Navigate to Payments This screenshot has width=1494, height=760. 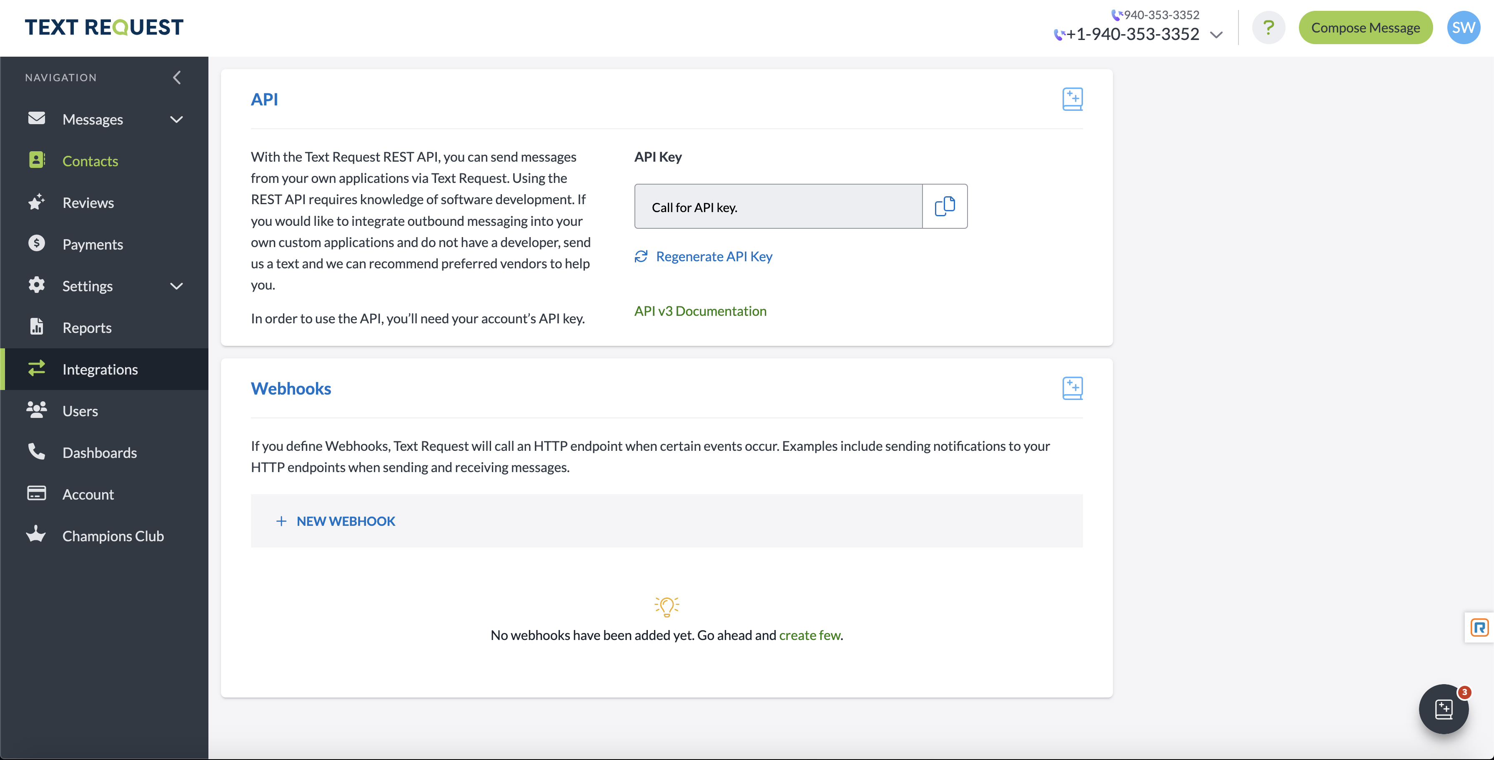93,245
